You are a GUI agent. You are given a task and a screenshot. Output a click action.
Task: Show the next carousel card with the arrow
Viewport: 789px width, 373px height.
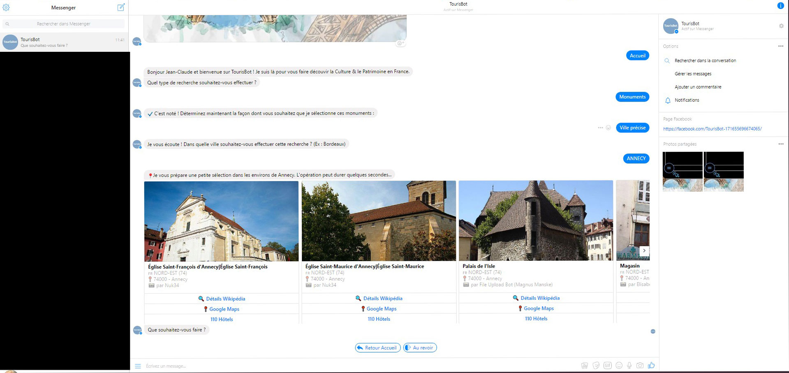[x=644, y=250]
